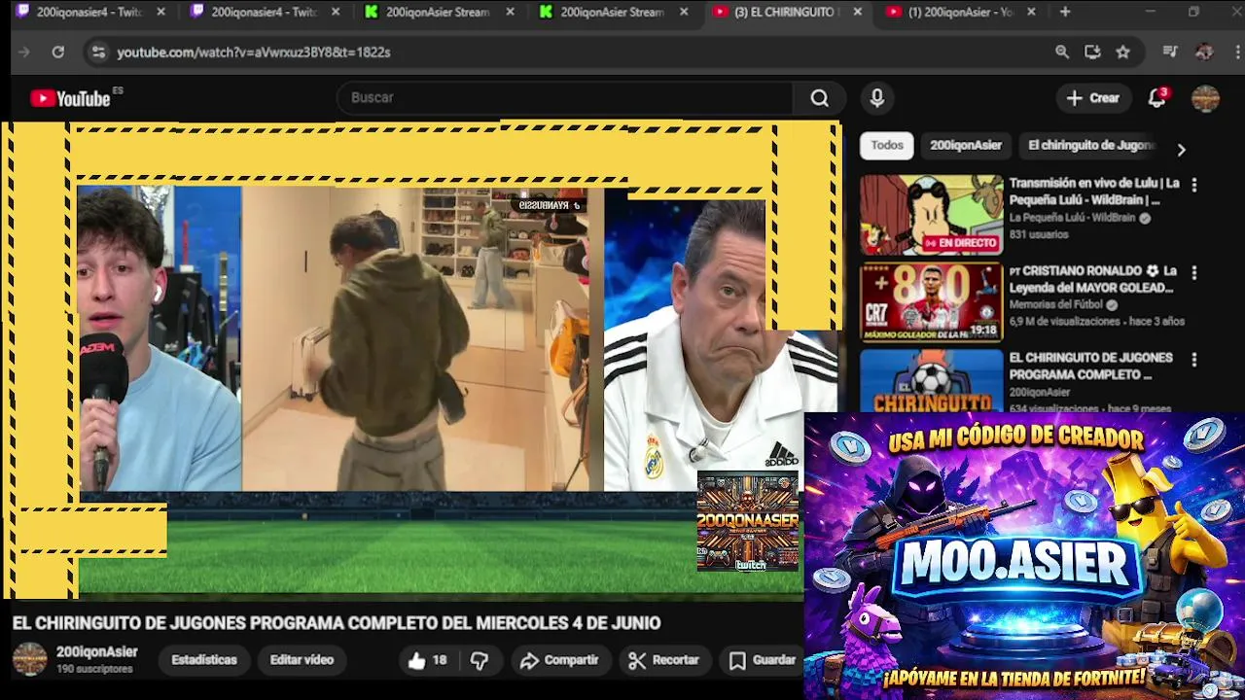1245x700 pixels.
Task: Open Transmisión en vivo de Lulu title
Action: (1094, 192)
